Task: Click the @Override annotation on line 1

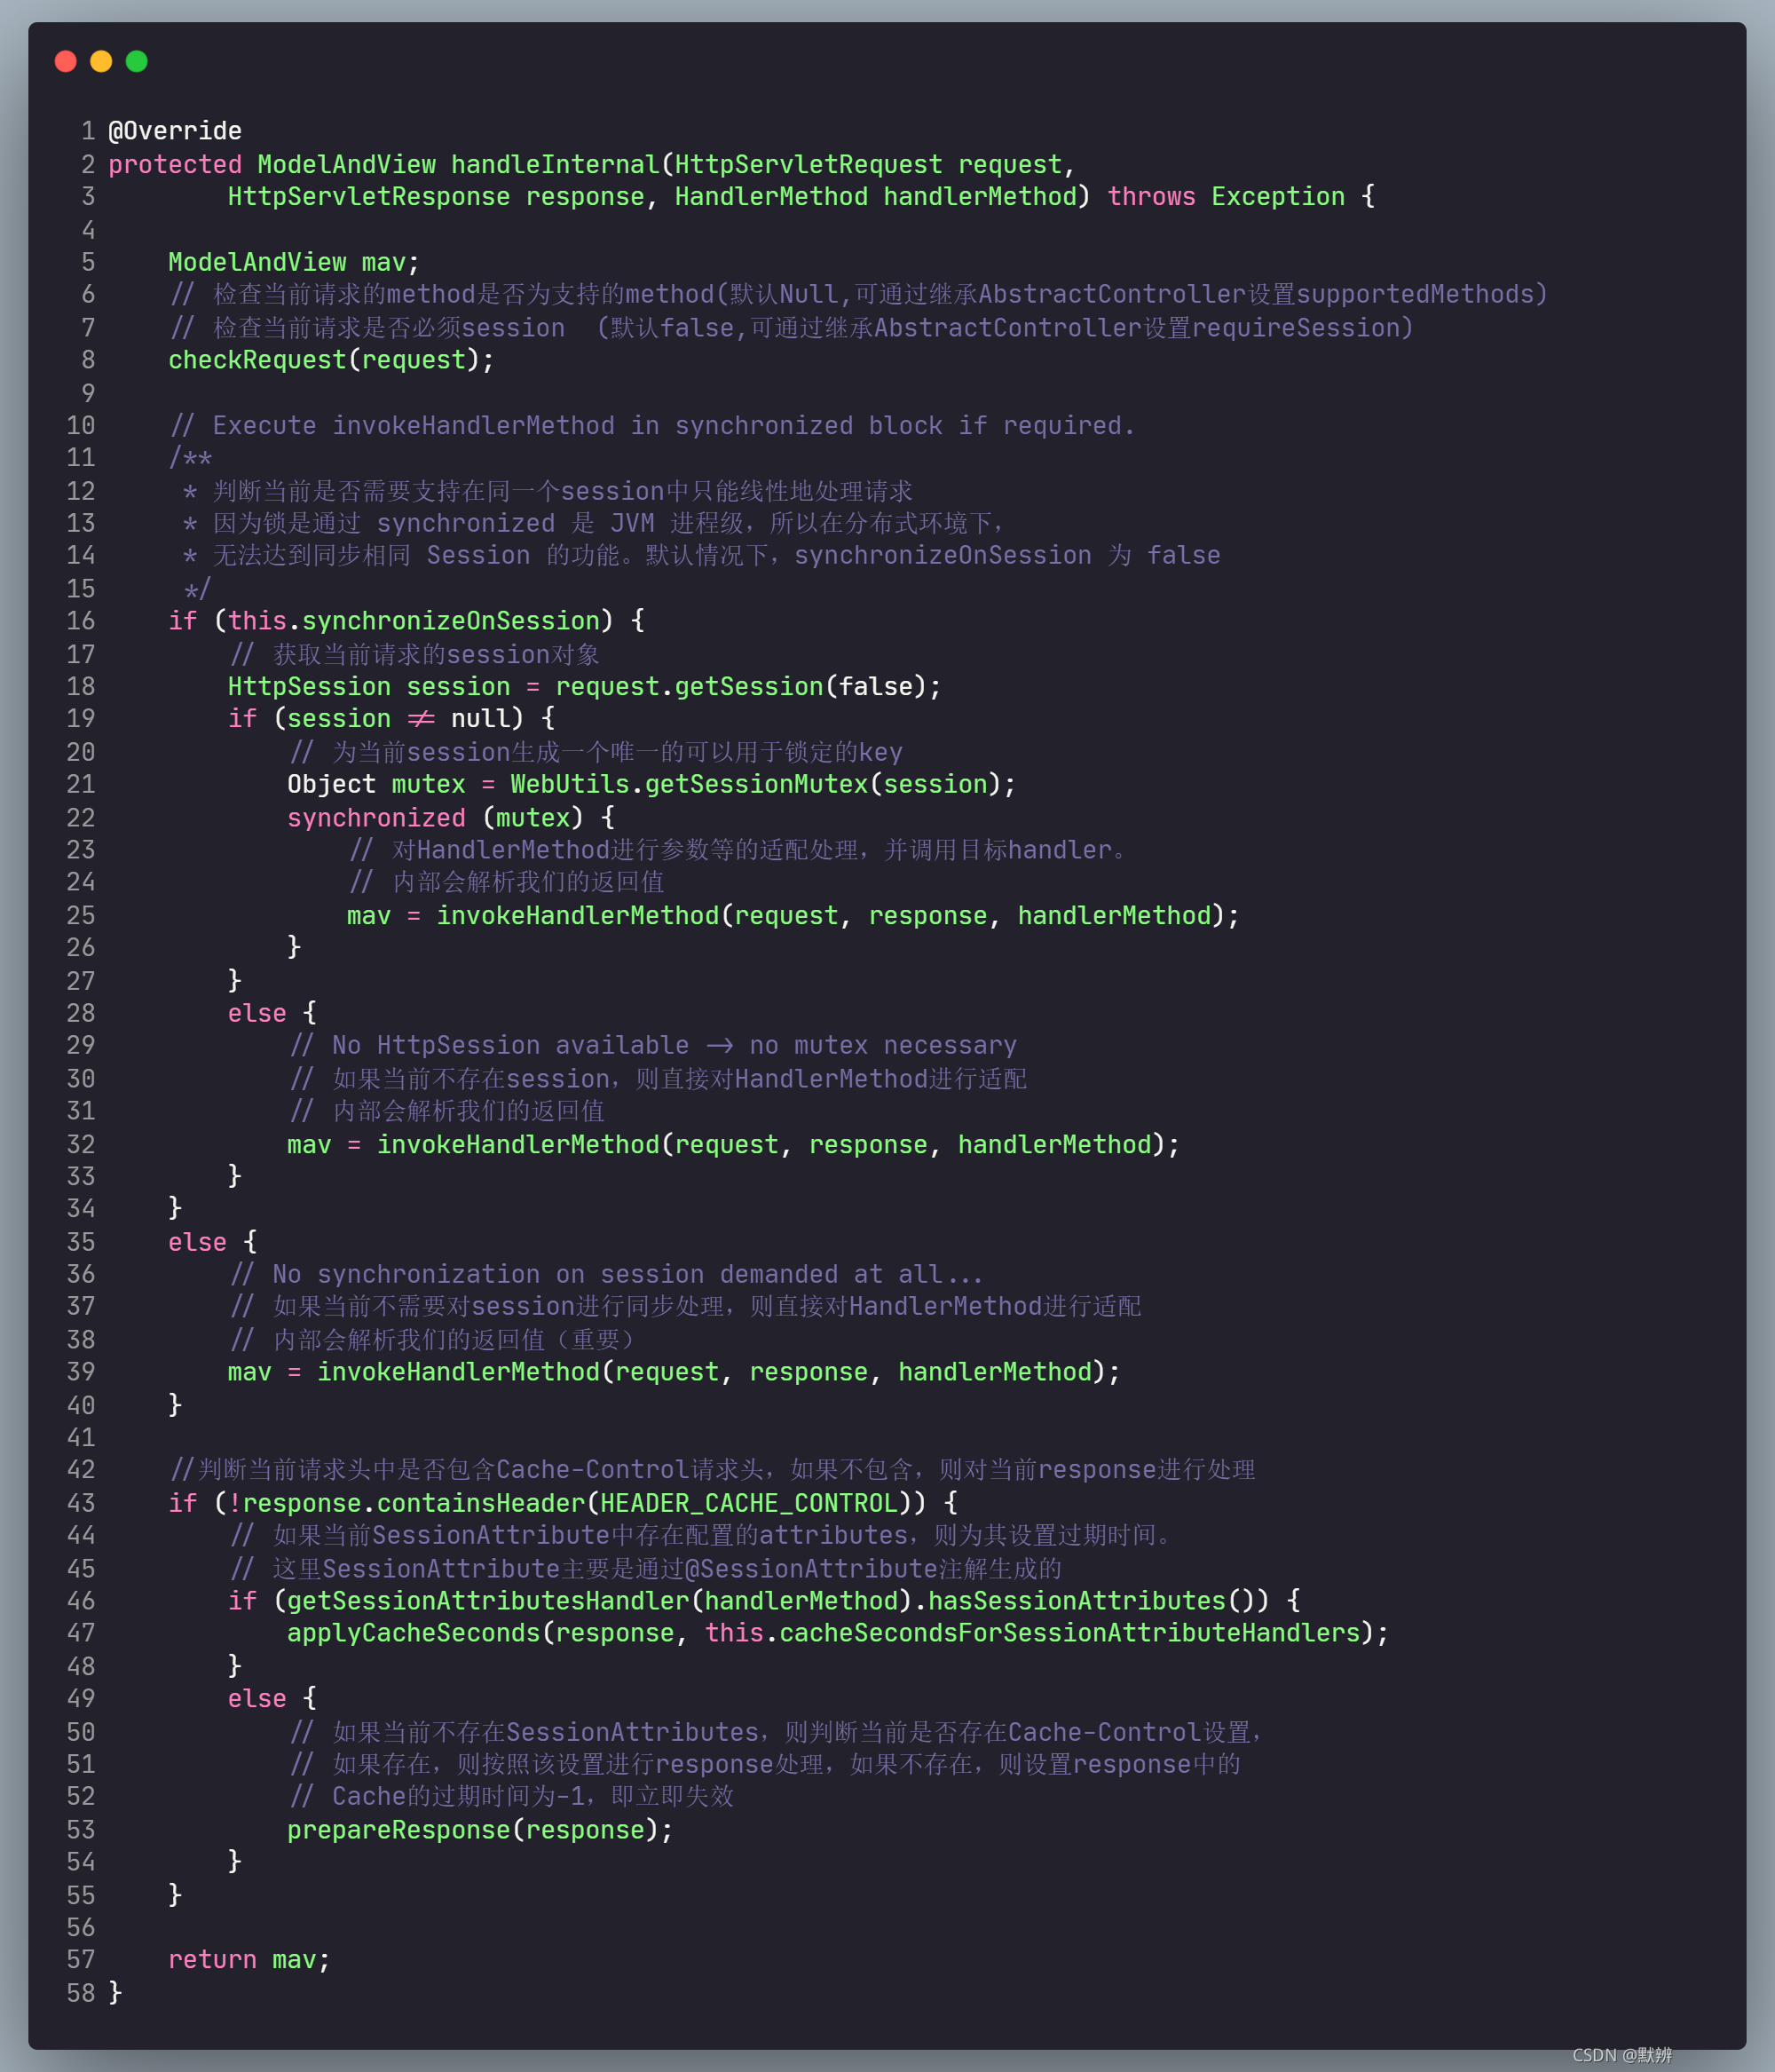Action: [x=175, y=131]
